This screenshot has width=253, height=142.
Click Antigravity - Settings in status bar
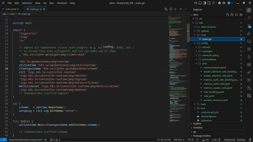click(234, 140)
